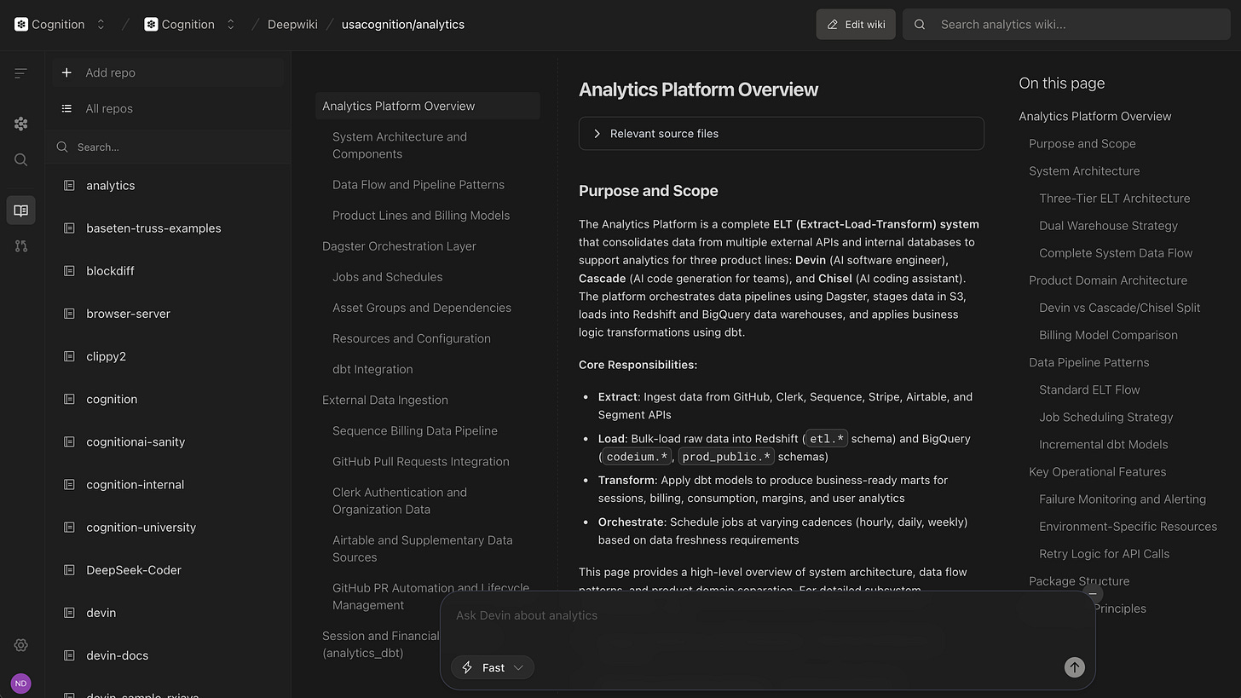Viewport: 1241px width, 698px height.
Task: Click usacognition/analytics breadcrumb
Action: point(403,25)
